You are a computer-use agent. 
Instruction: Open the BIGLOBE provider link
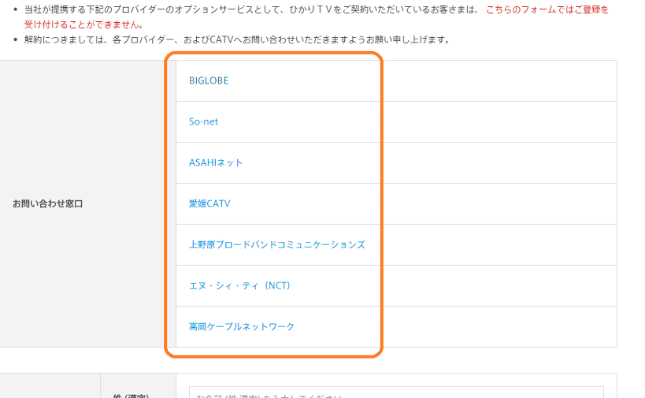(x=208, y=80)
